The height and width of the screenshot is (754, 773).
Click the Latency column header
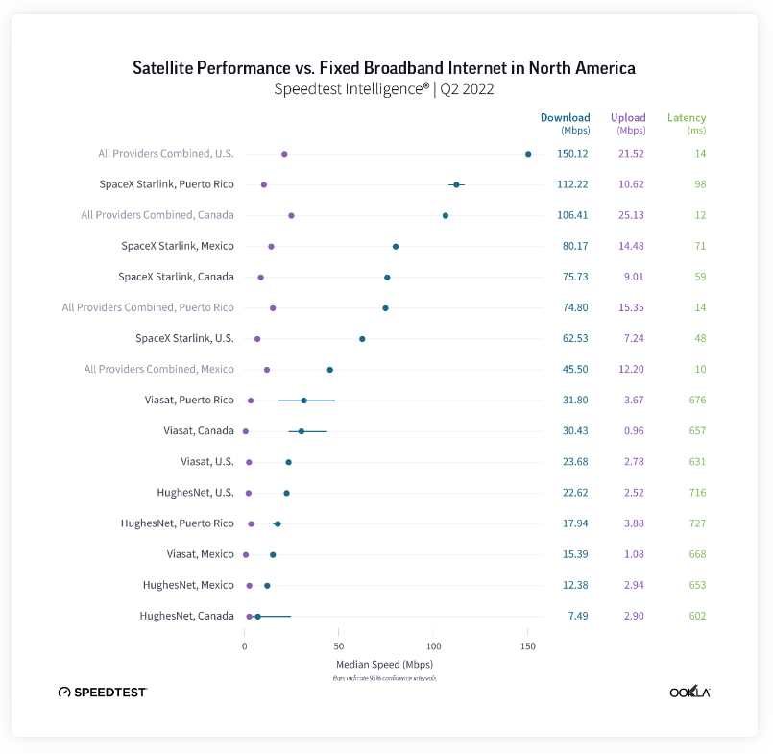(x=687, y=118)
